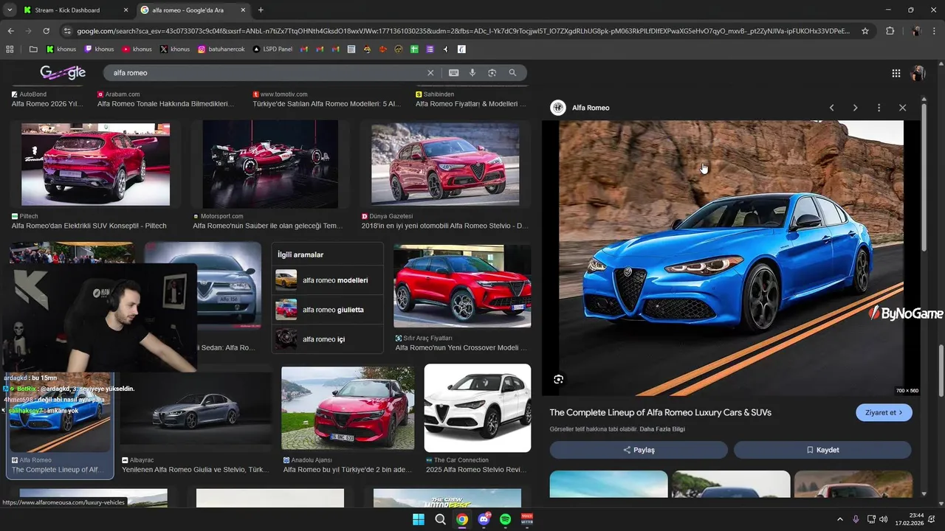Start voice search with the microphone icon
Screen dimensions: 945x531
[472, 73]
